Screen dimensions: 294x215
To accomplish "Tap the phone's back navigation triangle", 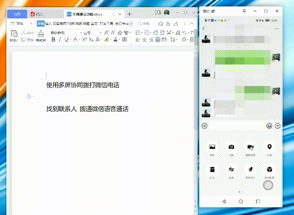I will (224, 201).
